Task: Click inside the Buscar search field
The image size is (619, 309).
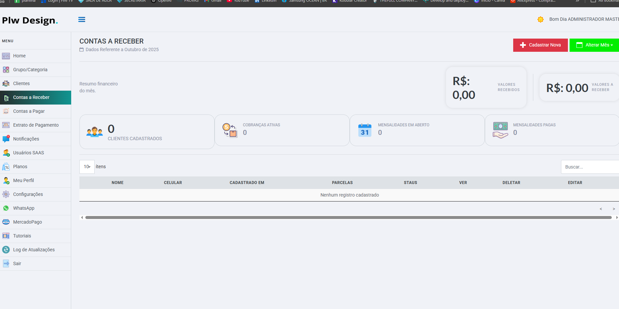Action: tap(590, 167)
